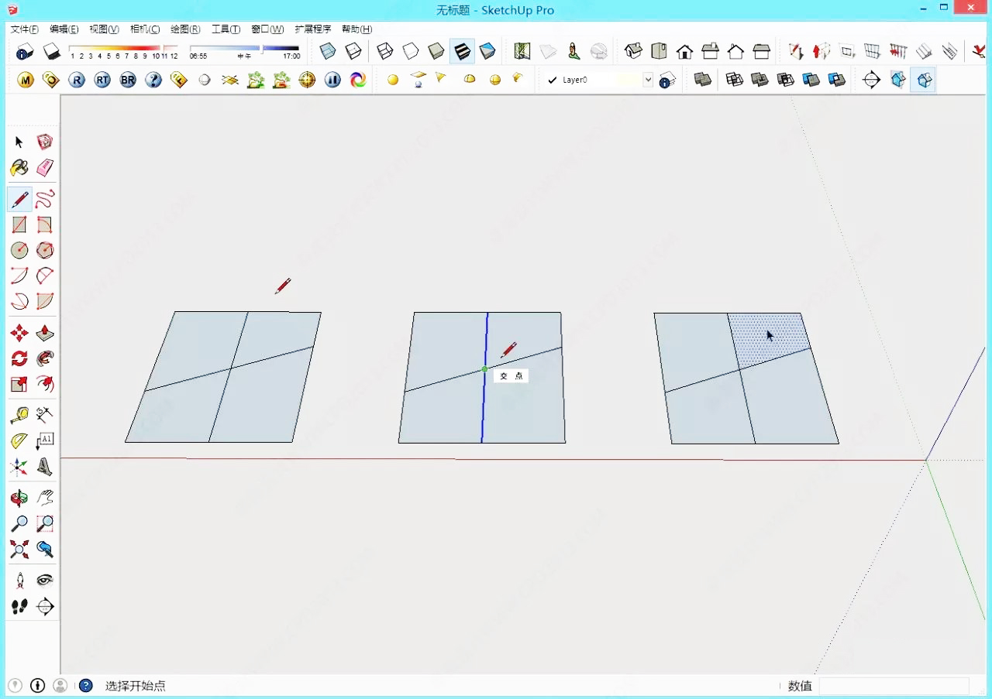
Task: Open the 窗口(W) menu
Action: 267,29
